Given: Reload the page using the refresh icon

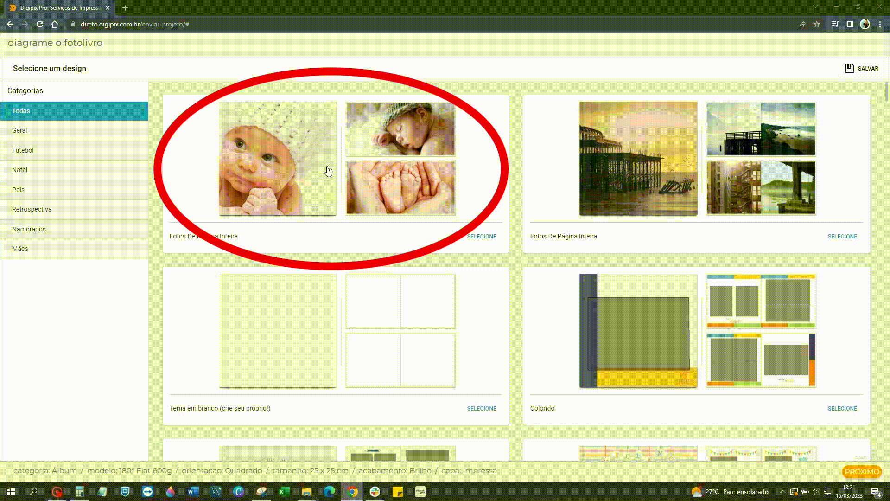Looking at the screenshot, I should 40,24.
